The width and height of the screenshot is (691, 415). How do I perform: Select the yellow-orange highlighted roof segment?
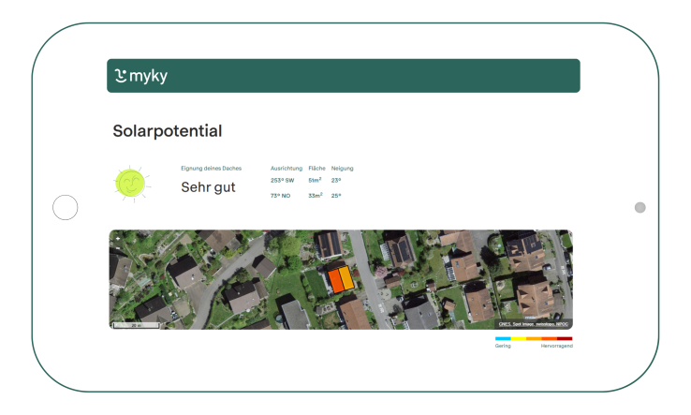coord(346,278)
